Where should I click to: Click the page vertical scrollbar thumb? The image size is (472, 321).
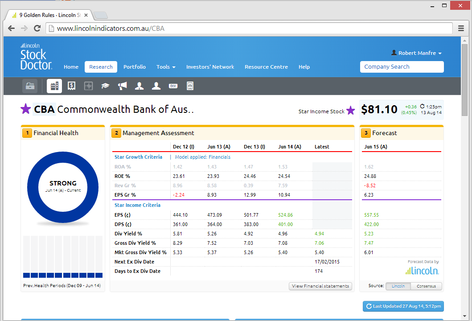[x=465, y=80]
